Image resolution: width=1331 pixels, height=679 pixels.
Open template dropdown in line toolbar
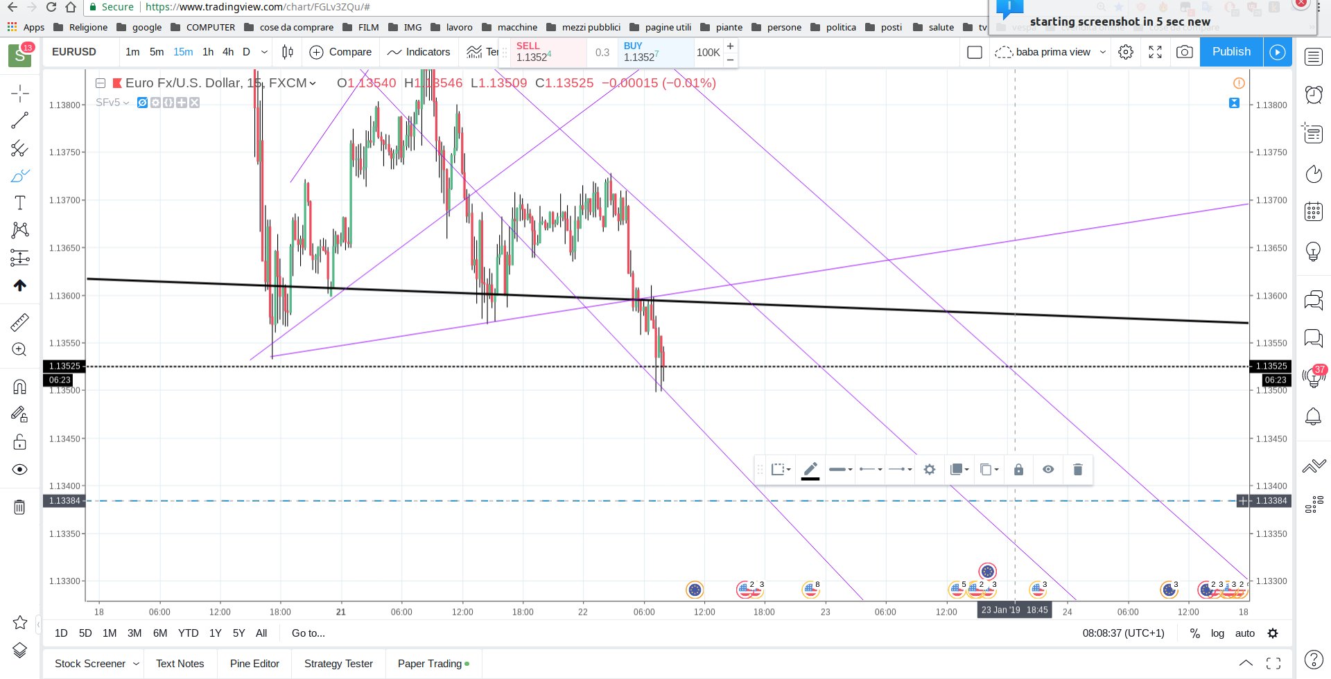coord(781,470)
